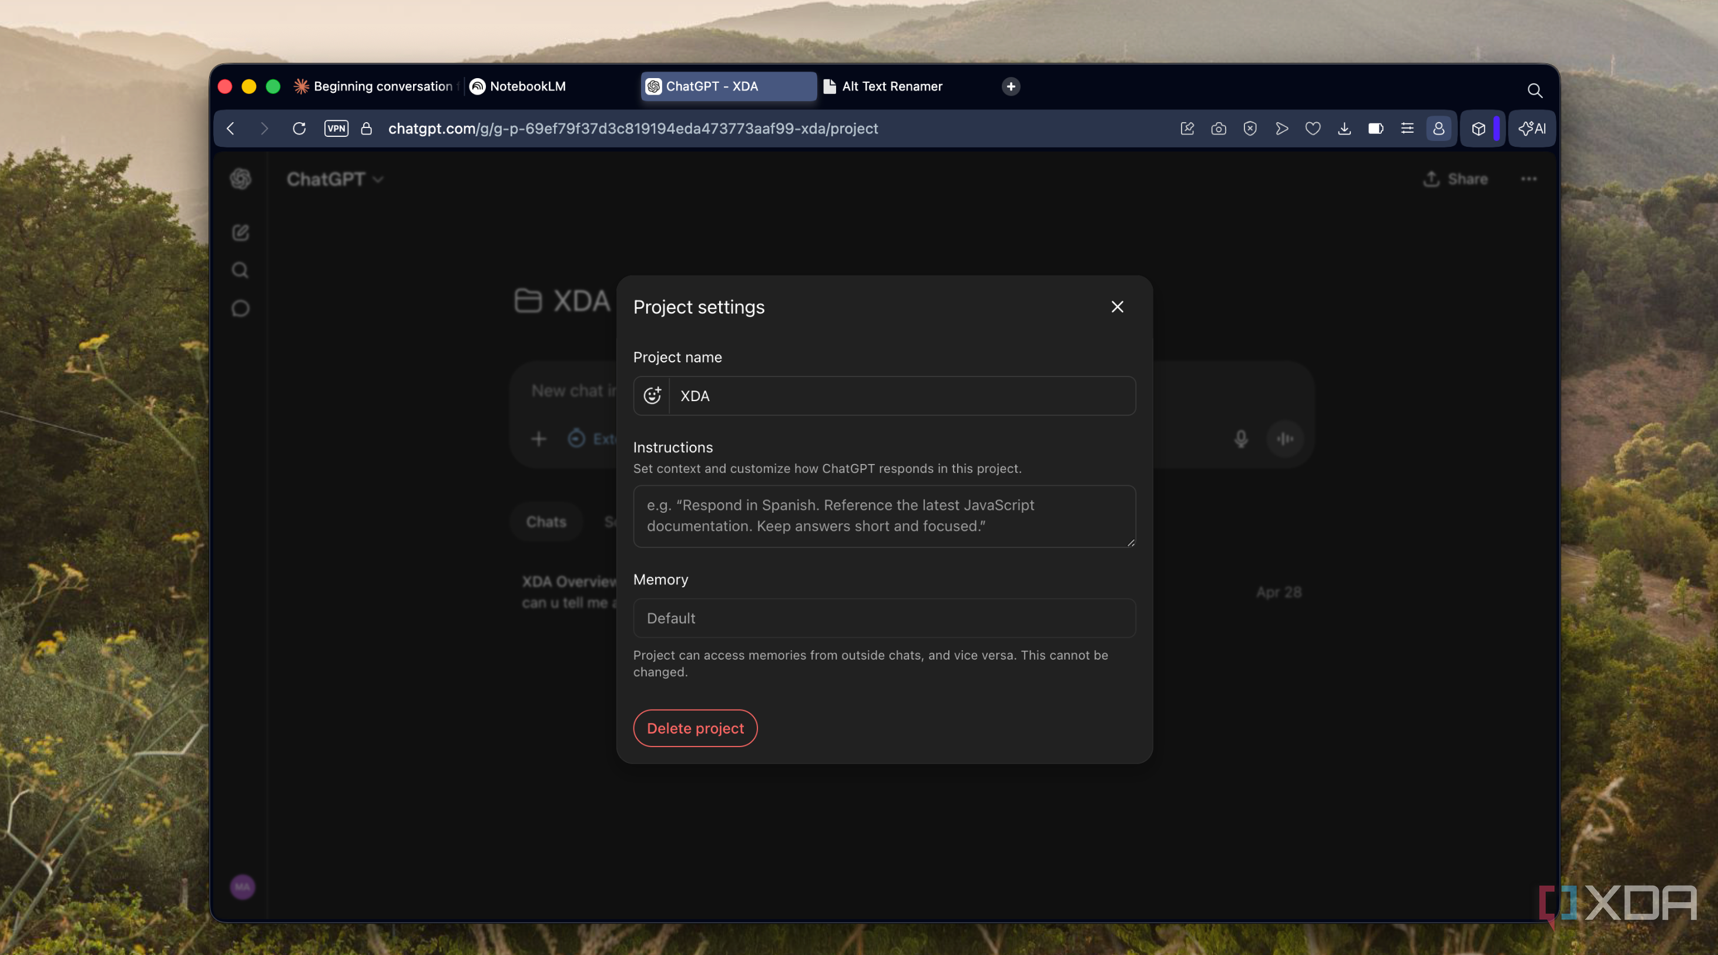Click the ChatGPT logo in sidebar
The height and width of the screenshot is (955, 1718).
[240, 179]
